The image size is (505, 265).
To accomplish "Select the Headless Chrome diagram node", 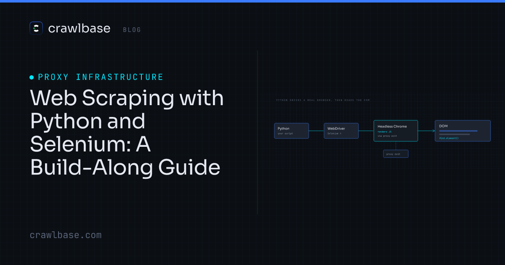I will (396, 131).
